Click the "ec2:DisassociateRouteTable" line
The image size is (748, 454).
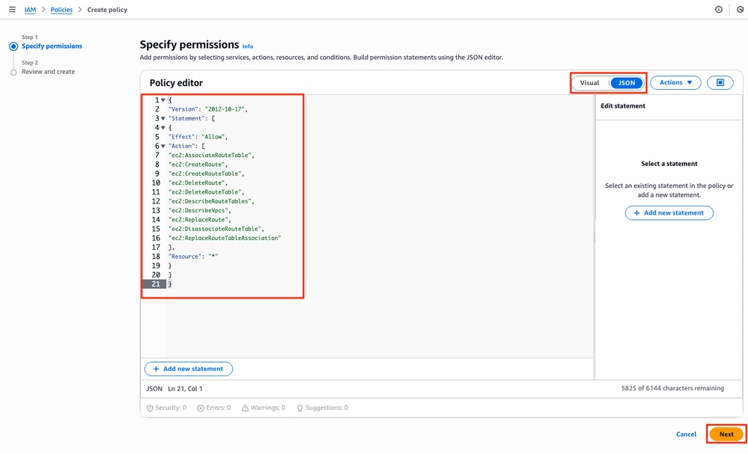216,229
